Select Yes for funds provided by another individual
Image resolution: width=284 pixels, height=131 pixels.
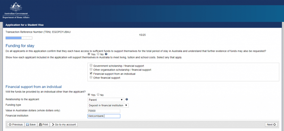coord(89,95)
